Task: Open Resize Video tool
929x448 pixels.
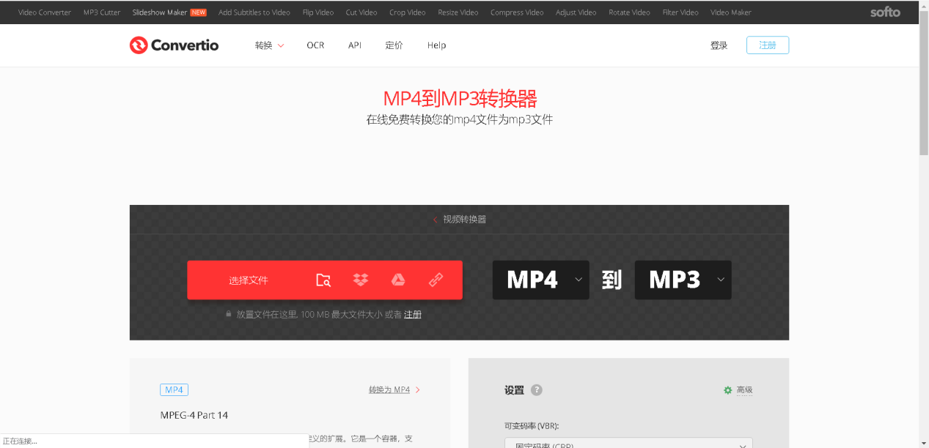Action: click(458, 12)
